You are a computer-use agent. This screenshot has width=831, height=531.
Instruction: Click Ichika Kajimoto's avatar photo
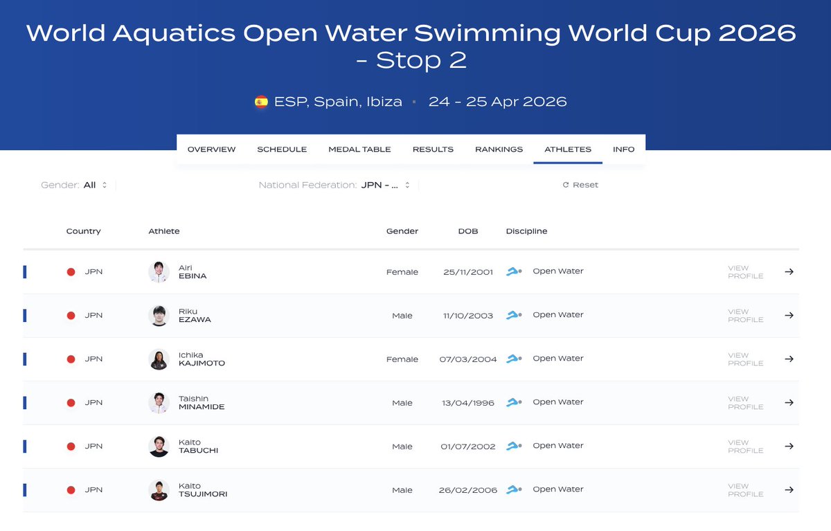pyautogui.click(x=159, y=359)
